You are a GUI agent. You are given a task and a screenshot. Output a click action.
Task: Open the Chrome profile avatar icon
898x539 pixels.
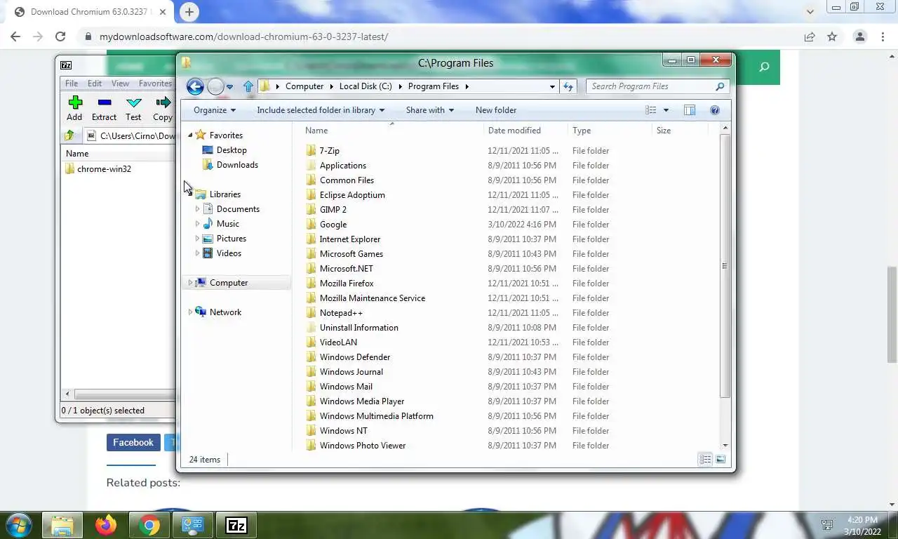coord(859,36)
